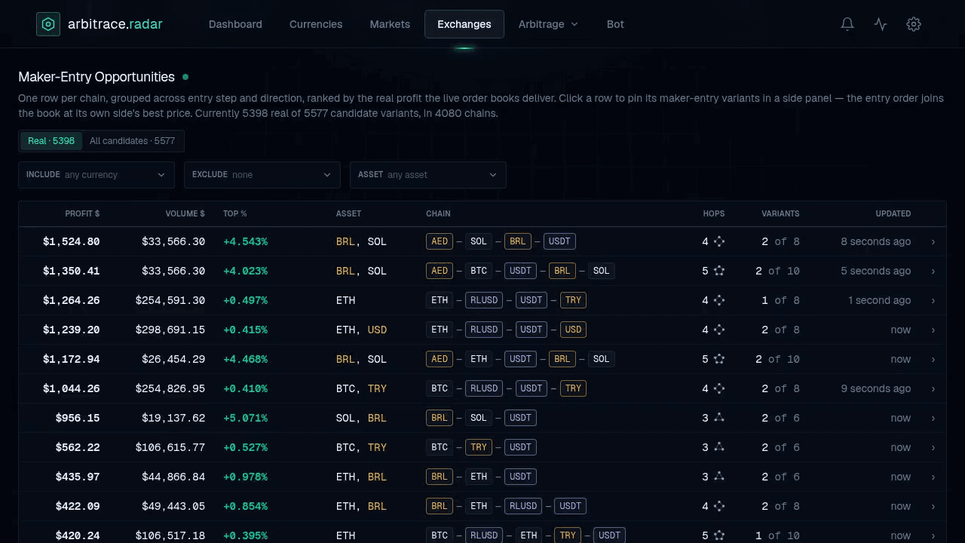Switch to All candidates · 5577
Screen dimensions: 965x543
(x=132, y=141)
